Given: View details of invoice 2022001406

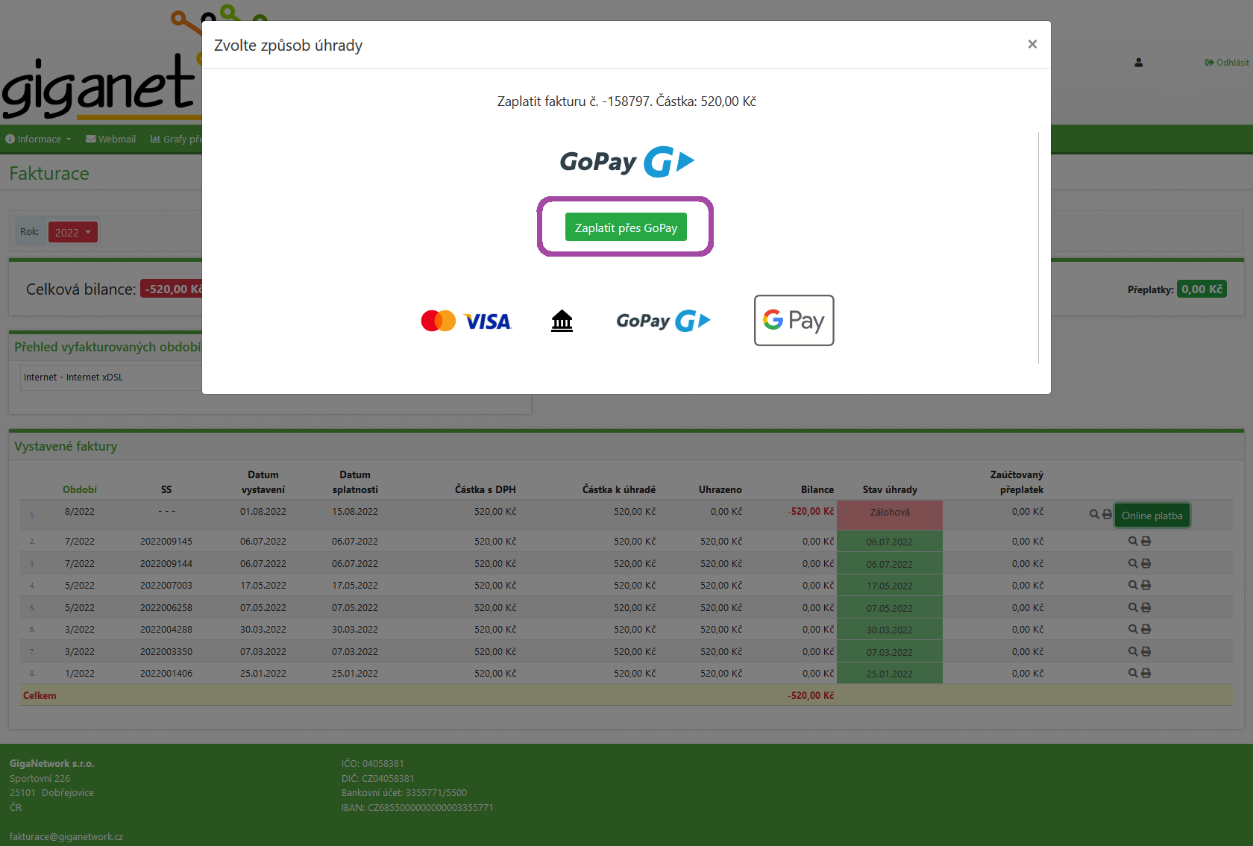Looking at the screenshot, I should pyautogui.click(x=1133, y=673).
